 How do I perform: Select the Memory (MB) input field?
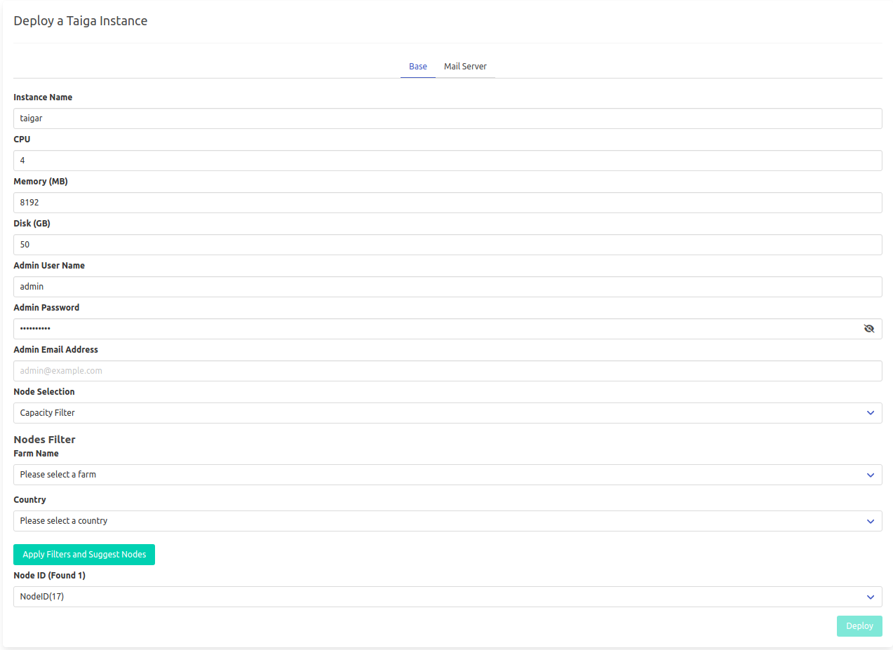(448, 203)
